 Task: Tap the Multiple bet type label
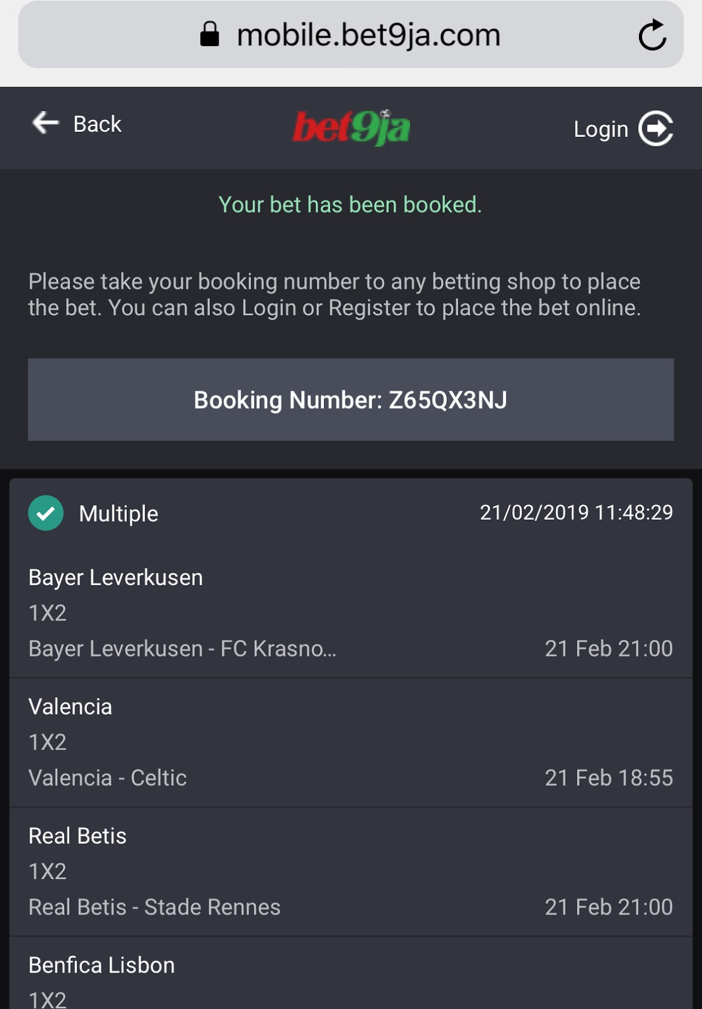click(x=118, y=513)
